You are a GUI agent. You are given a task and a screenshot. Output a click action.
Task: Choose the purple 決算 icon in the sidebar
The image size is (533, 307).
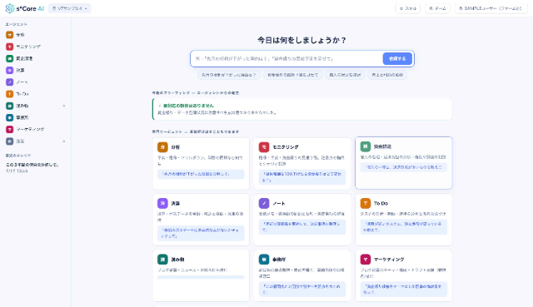9,70
